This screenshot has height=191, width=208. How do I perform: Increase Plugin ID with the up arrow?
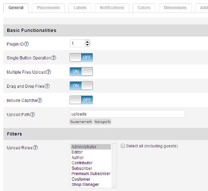tap(87, 42)
